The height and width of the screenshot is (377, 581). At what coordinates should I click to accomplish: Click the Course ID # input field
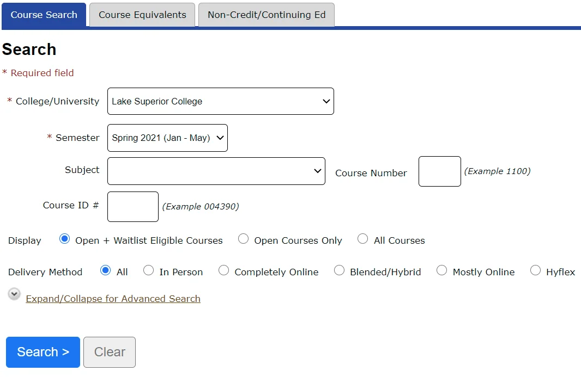coord(133,207)
